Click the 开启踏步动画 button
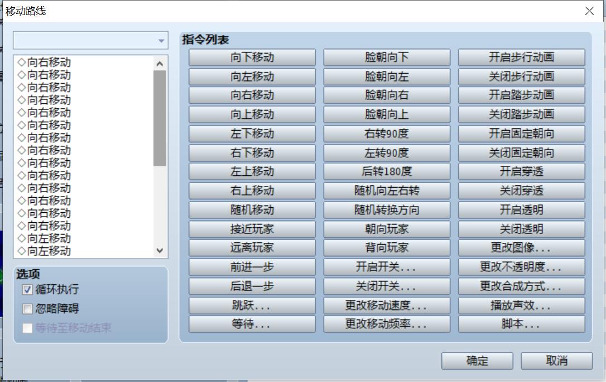Screen dimensions: 606x382 (521, 95)
